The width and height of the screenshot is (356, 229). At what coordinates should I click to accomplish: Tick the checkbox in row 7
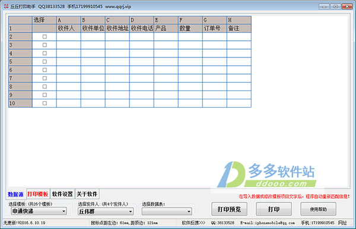tap(44, 78)
